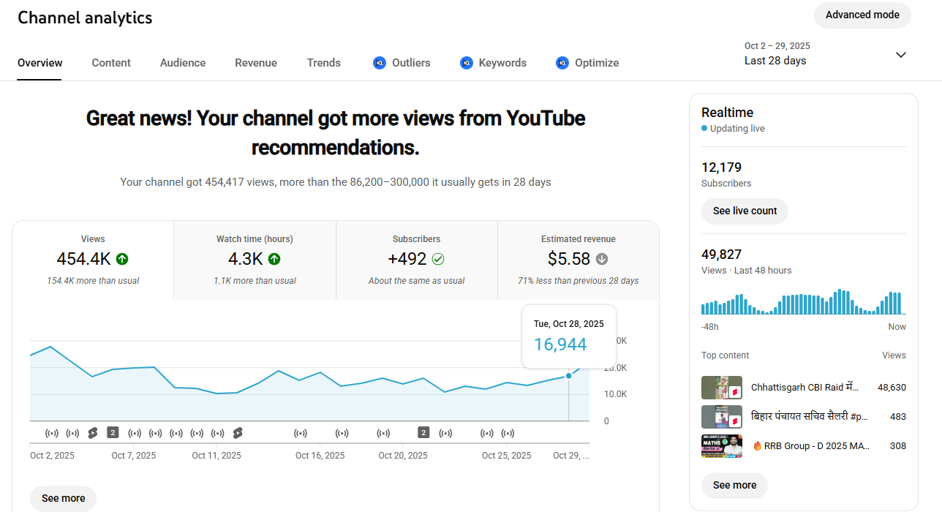
Task: Click the '2' videos marker near Oct 20, 2025
Action: pos(423,432)
